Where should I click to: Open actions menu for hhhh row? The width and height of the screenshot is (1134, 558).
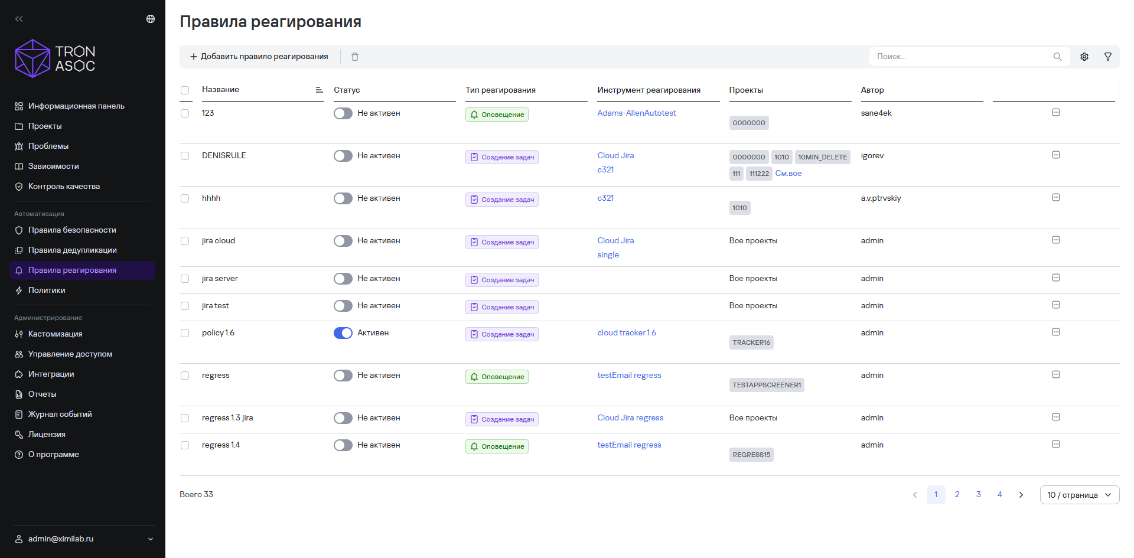point(1056,197)
